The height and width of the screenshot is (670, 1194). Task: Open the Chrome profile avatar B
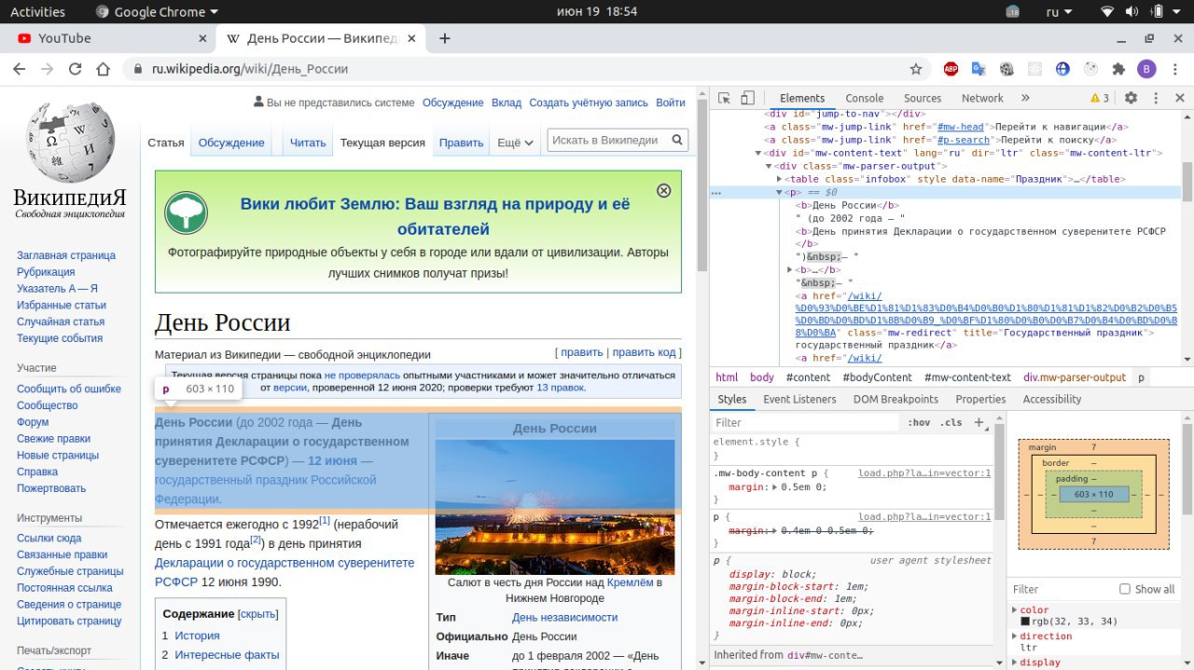click(x=1146, y=69)
